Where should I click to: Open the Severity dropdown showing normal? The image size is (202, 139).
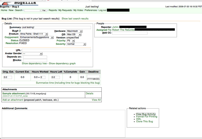click(x=76, y=44)
